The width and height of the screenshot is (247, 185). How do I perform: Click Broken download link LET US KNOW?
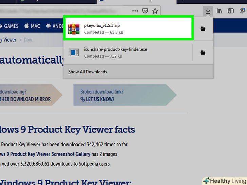(x=125, y=95)
